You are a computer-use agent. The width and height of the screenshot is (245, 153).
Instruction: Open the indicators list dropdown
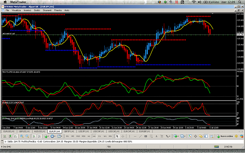pyautogui.click(x=46, y=136)
